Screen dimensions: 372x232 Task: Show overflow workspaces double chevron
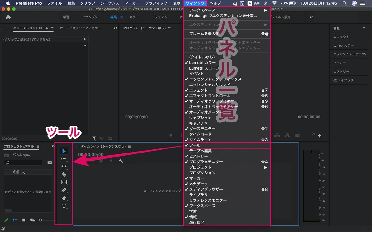[x=311, y=17]
